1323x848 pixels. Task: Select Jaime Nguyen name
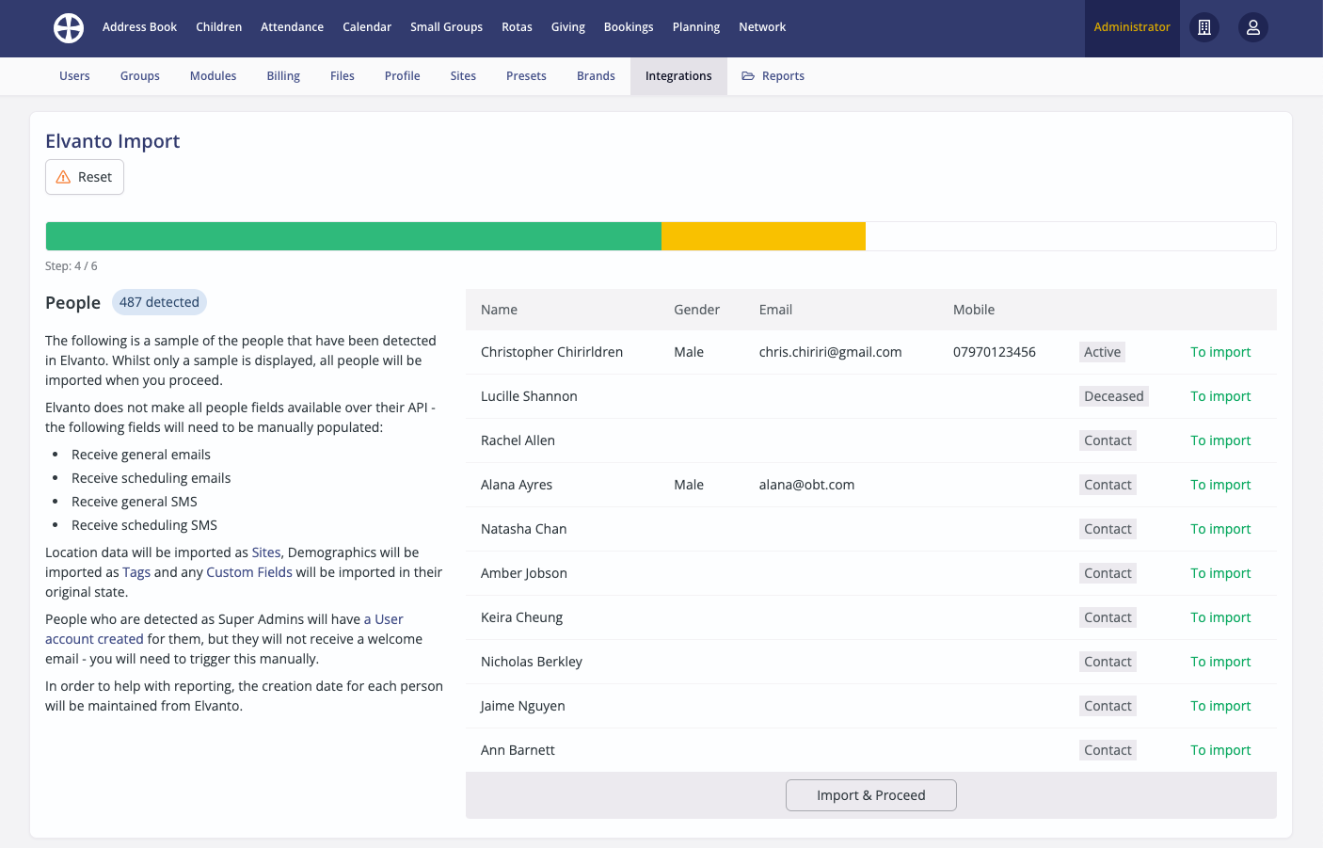pyautogui.click(x=523, y=706)
